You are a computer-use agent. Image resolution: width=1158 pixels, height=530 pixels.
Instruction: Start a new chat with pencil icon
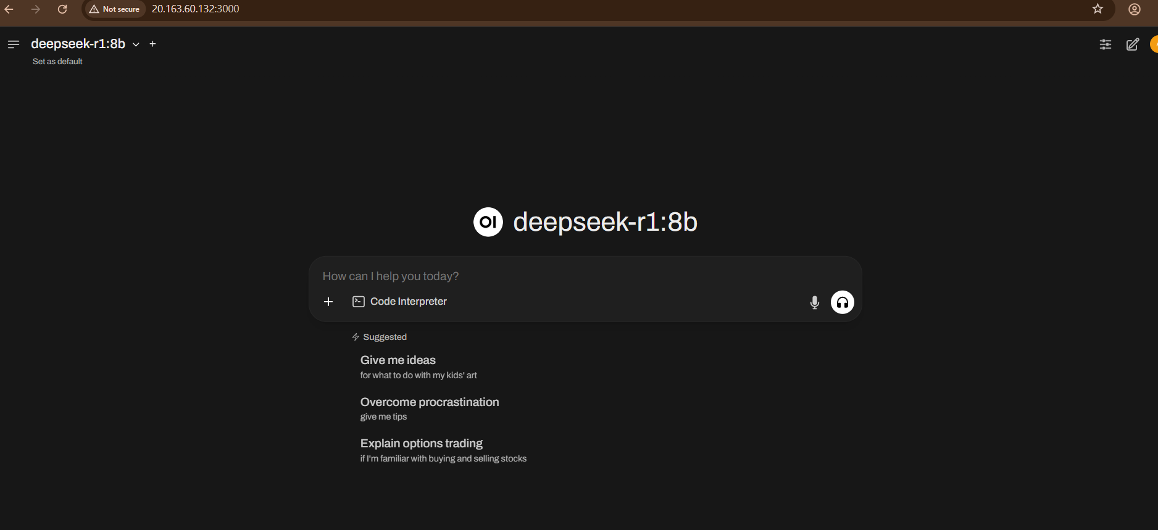point(1133,44)
